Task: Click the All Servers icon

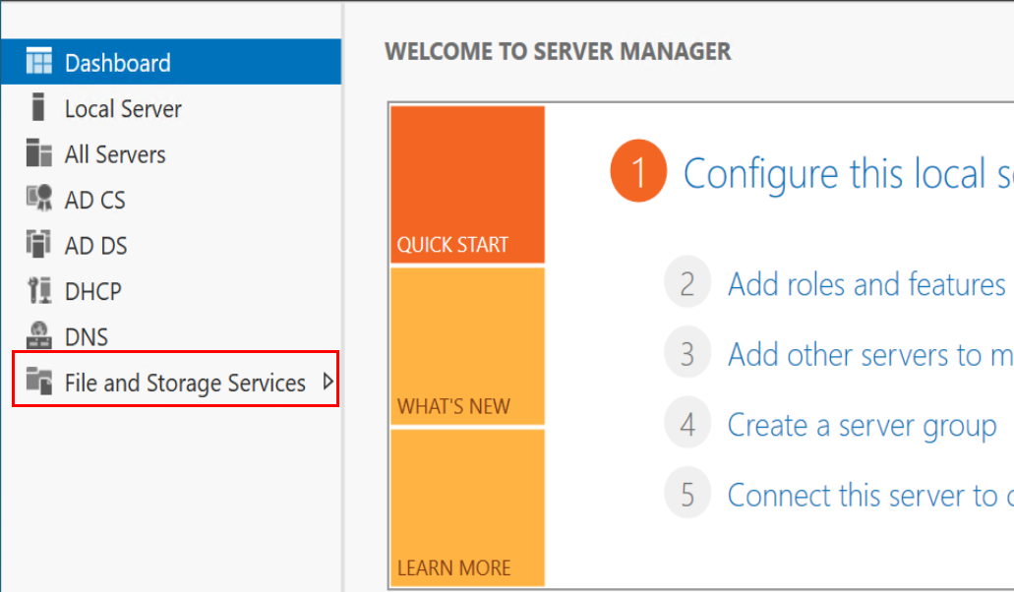Action: pos(38,154)
